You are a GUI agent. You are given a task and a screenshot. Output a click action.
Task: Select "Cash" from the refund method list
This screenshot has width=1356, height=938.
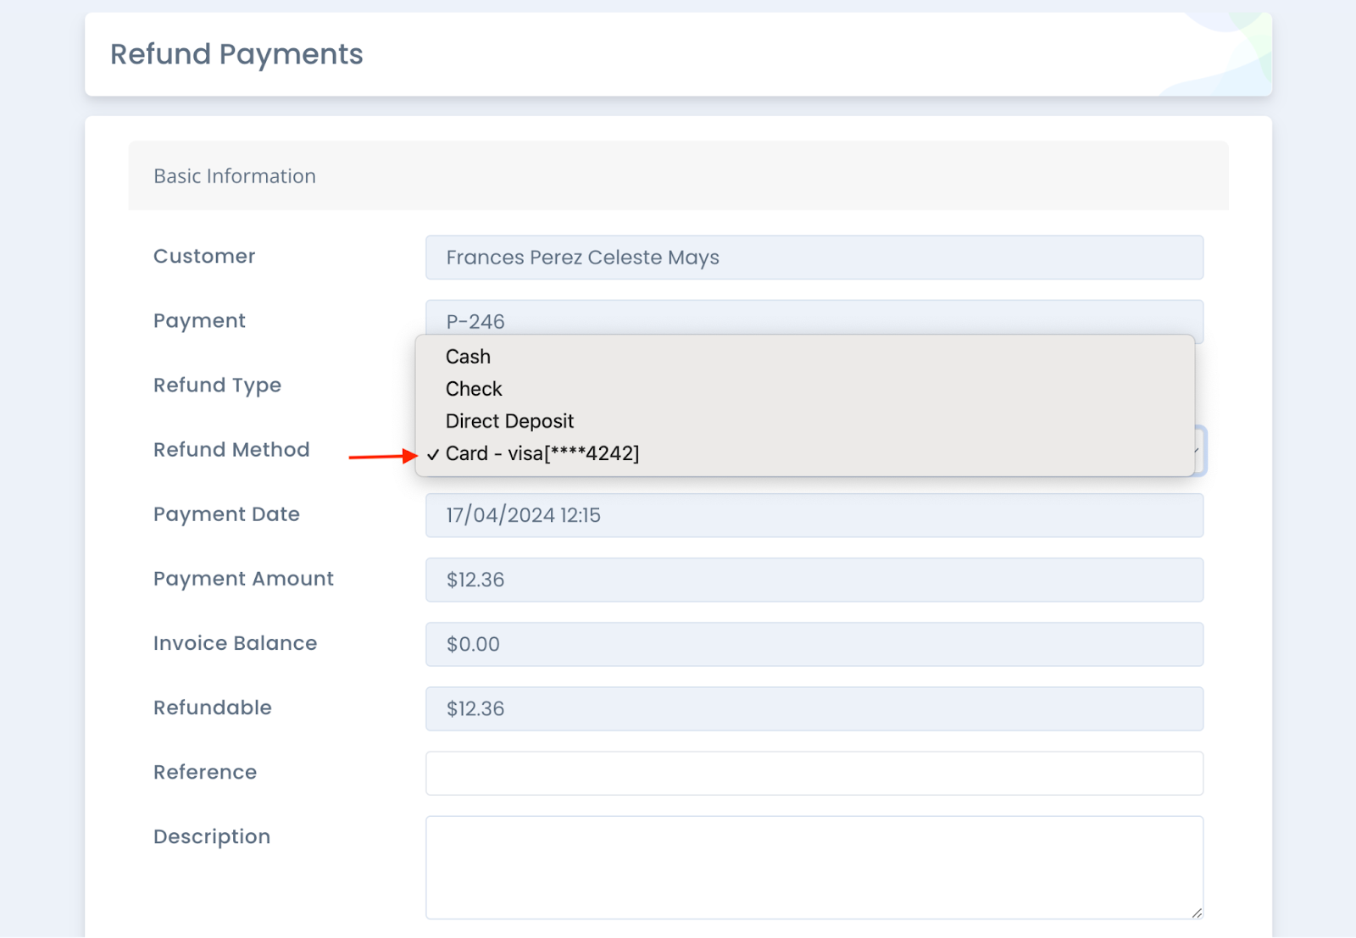point(467,357)
